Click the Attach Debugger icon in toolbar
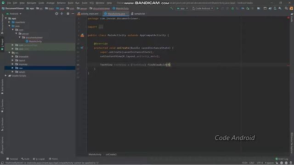 tap(248, 8)
